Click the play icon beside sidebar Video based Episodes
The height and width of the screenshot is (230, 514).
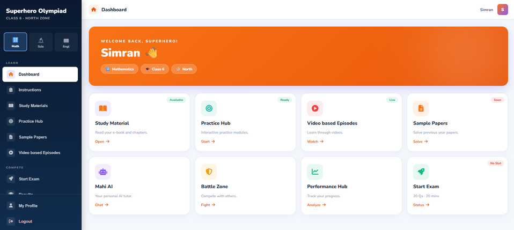coord(11,153)
